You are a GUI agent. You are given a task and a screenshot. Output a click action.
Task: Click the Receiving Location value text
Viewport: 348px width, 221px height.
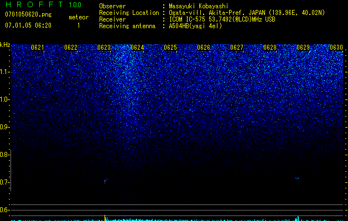pyautogui.click(x=247, y=13)
